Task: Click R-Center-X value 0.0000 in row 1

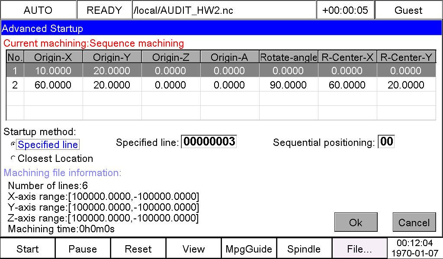Action: [x=347, y=70]
